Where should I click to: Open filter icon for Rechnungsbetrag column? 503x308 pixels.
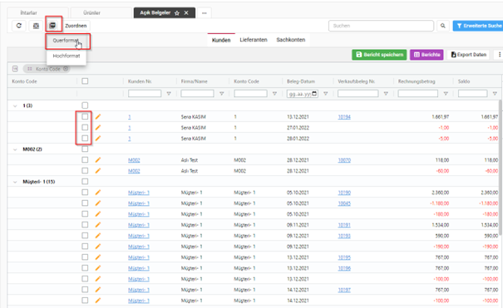[x=446, y=94]
